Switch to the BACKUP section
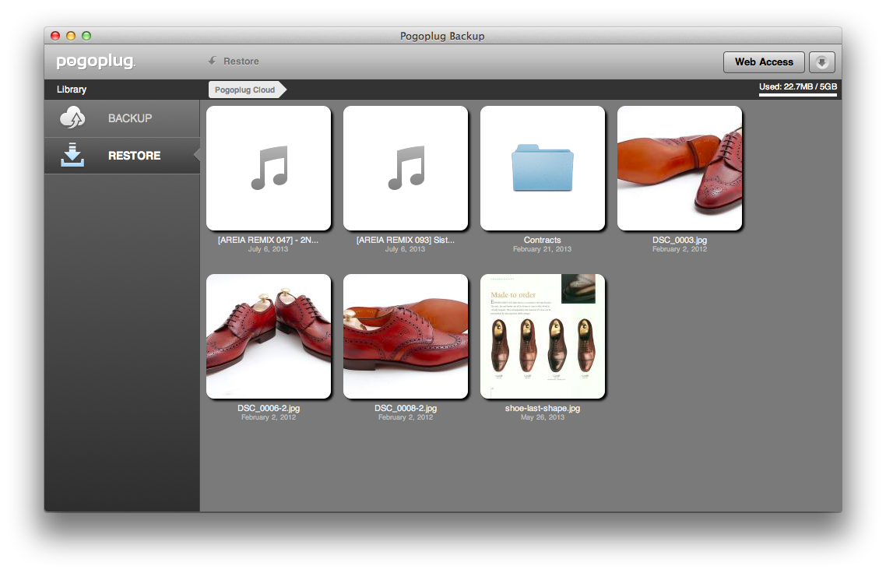This screenshot has width=886, height=573. pyautogui.click(x=130, y=118)
